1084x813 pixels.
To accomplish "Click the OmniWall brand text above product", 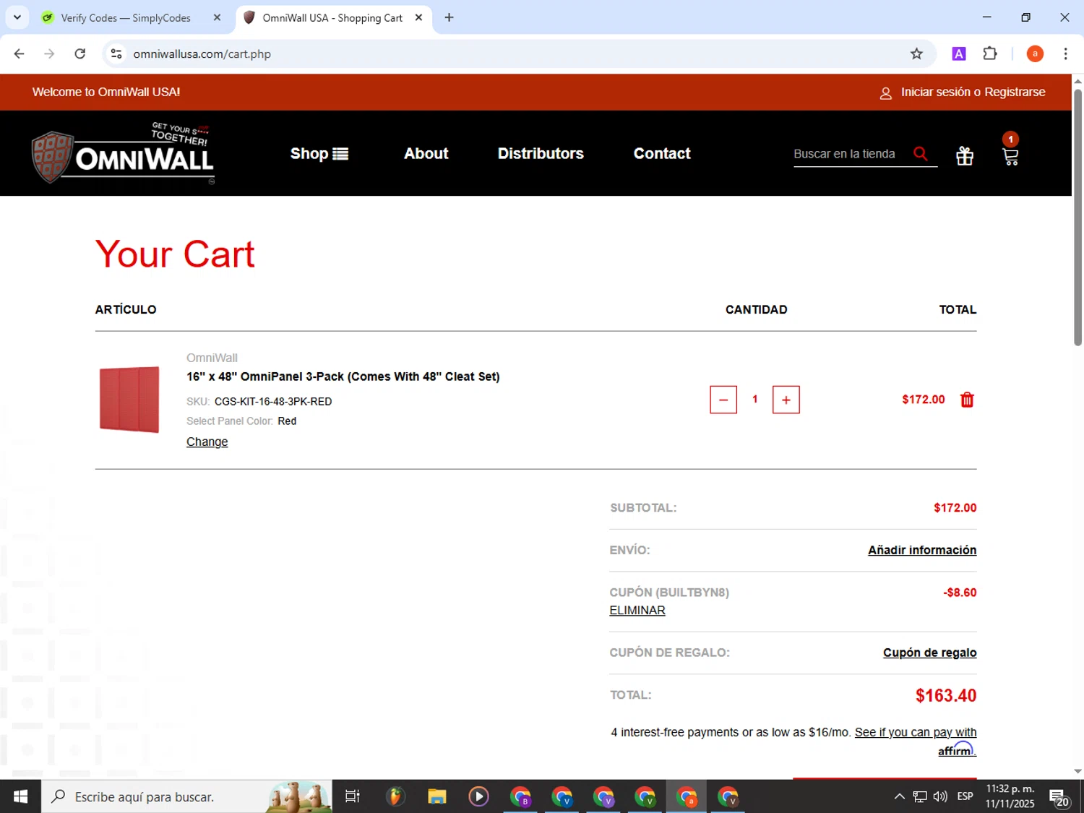I will pos(212,358).
